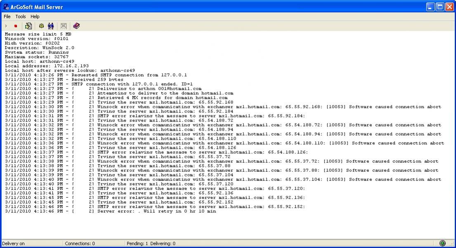Open the users icon showing two people
This screenshot has width=456, height=248.
pyautogui.click(x=51, y=26)
